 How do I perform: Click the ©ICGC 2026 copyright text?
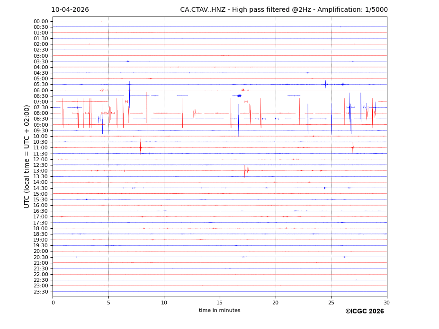pos(364,312)
